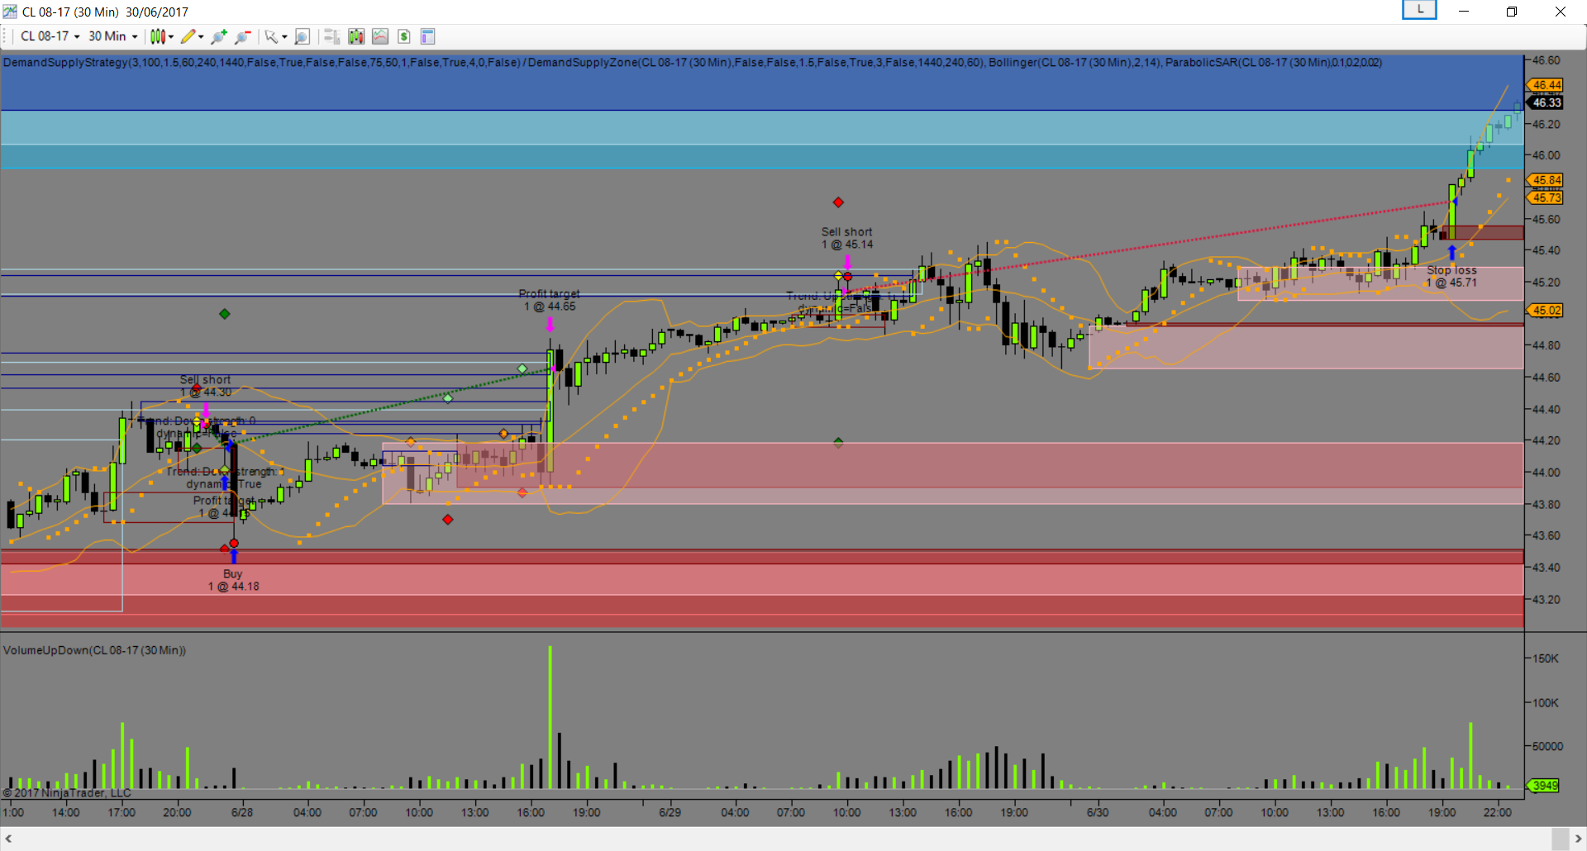Click the horizontal scrollbar right arrow
The height and width of the screenshot is (851, 1587).
(1578, 839)
